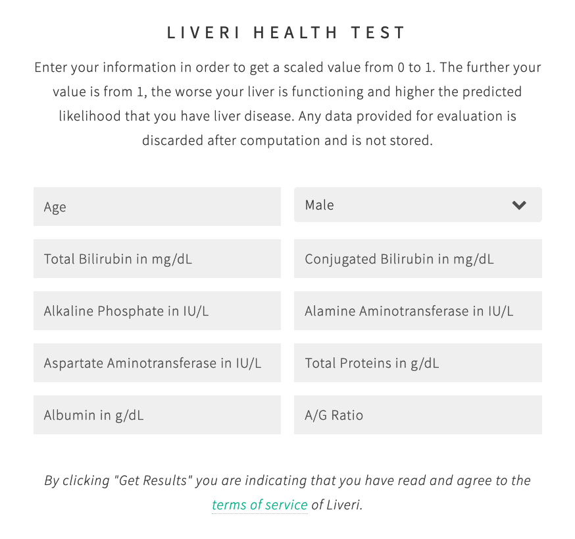Image resolution: width=575 pixels, height=539 pixels.
Task: Click the dropdown chevron arrow icon
Action: (x=519, y=205)
